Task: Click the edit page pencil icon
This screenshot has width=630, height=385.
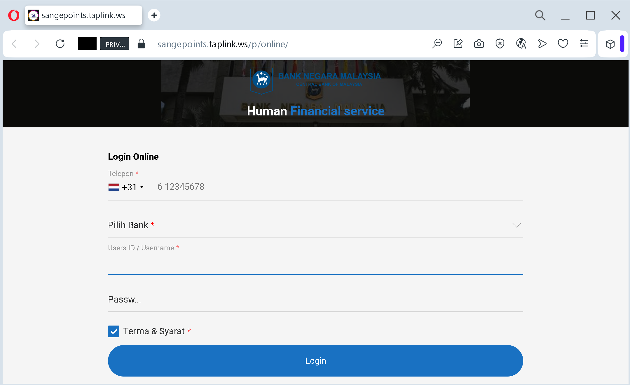Action: 458,44
